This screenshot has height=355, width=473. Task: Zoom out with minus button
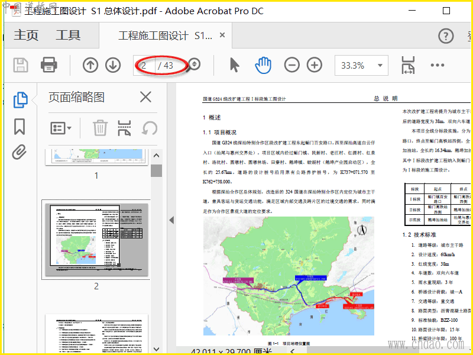291,65
